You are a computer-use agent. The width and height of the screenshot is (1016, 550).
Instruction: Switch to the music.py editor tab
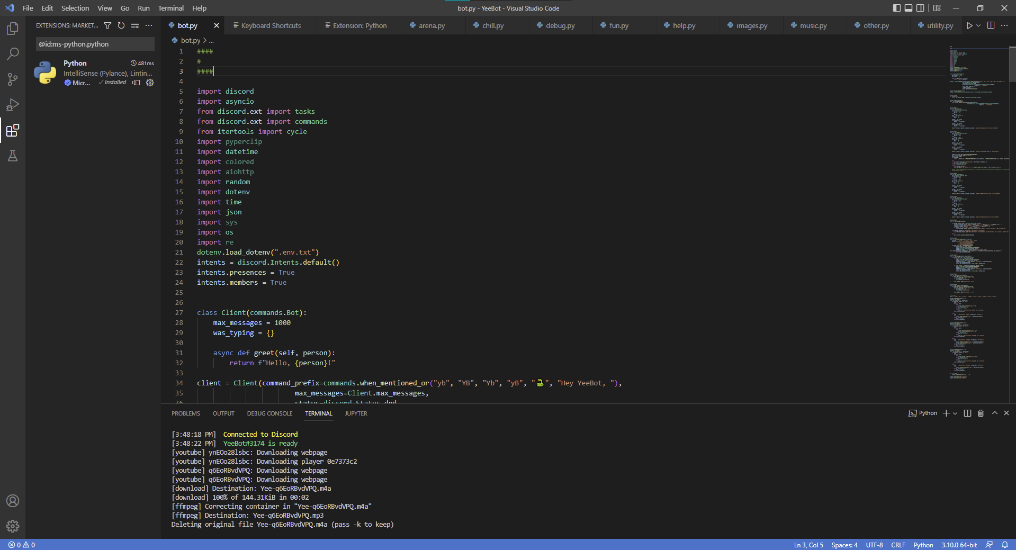coord(813,25)
